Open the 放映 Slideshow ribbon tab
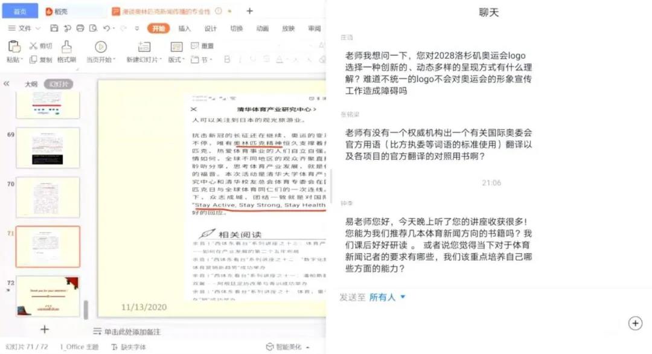 (x=288, y=28)
